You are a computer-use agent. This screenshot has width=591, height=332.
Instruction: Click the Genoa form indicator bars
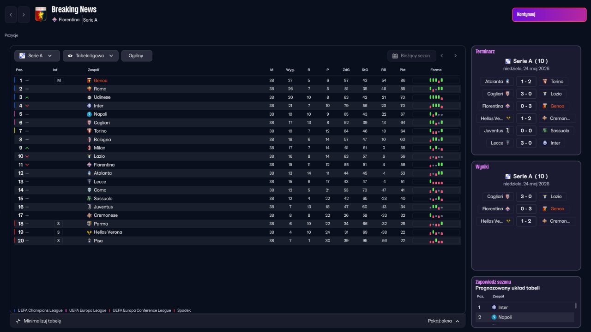tap(436, 81)
